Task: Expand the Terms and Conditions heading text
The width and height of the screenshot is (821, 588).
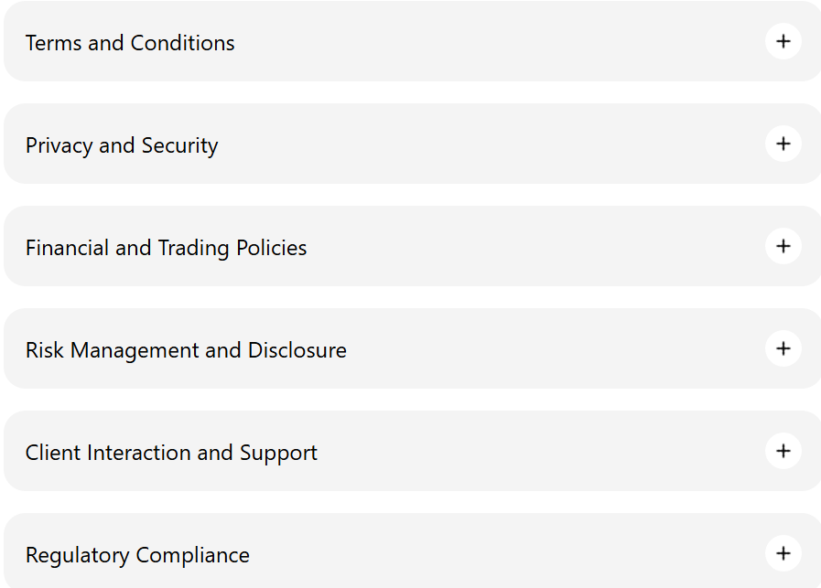Action: pyautogui.click(x=130, y=43)
